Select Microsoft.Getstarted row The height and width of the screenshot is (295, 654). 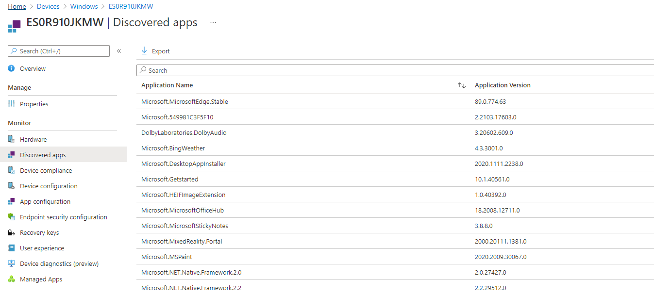tap(395, 180)
